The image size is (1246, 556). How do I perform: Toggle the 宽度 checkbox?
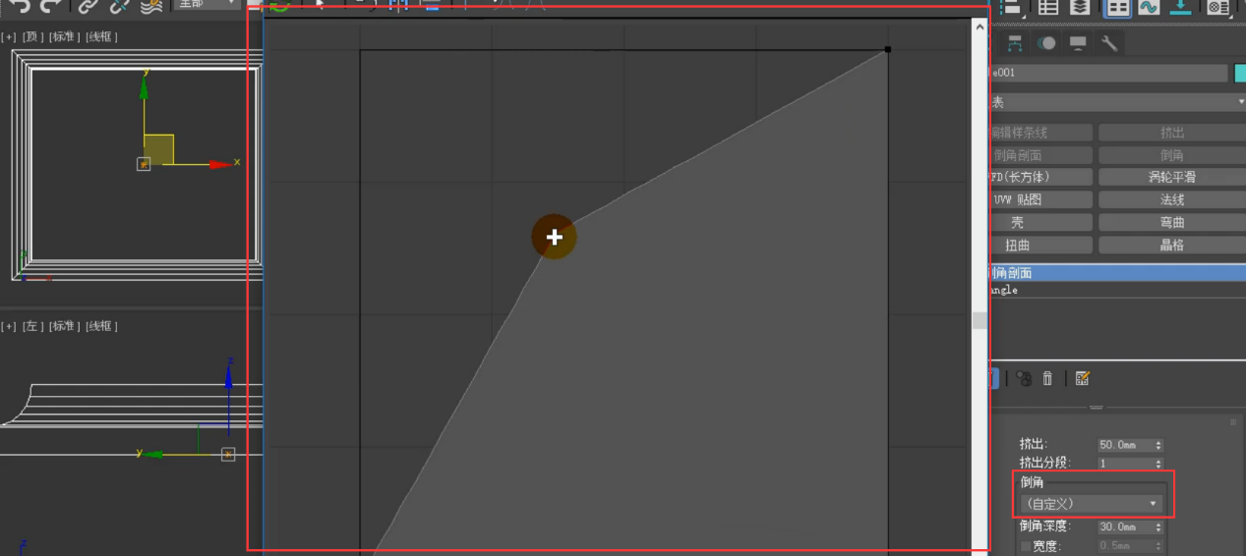tap(1026, 546)
